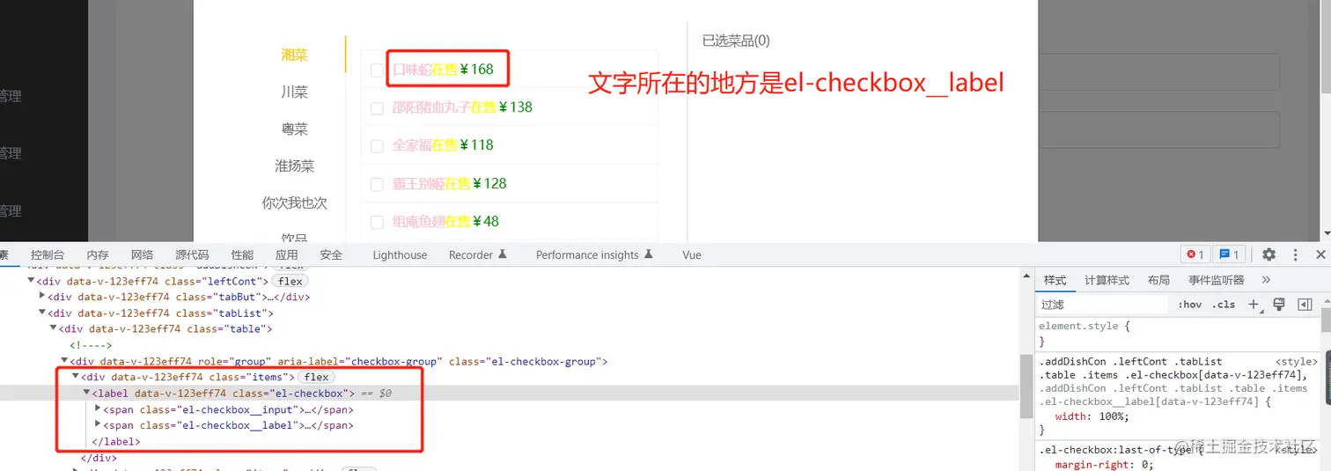Click 已选菜品(0) selected dishes heading

point(736,40)
